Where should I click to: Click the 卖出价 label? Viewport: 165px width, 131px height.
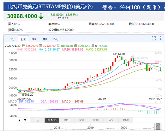point(54,24)
